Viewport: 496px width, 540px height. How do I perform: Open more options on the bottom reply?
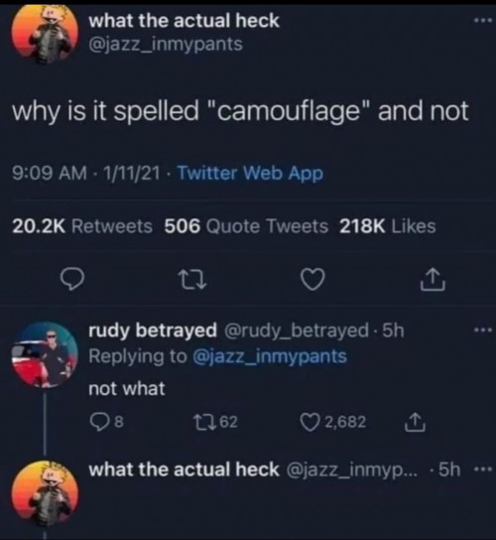click(483, 470)
